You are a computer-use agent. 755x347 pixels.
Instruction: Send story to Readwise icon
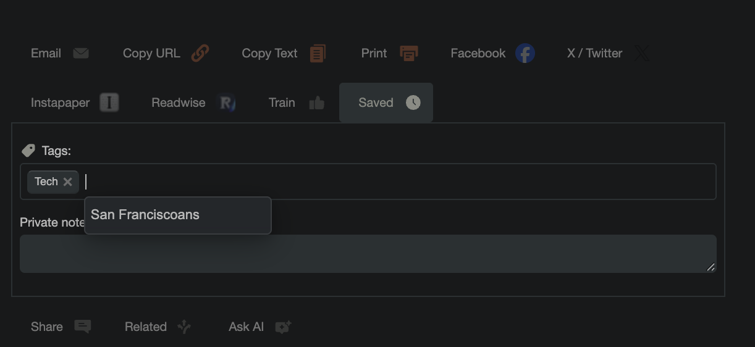227,103
